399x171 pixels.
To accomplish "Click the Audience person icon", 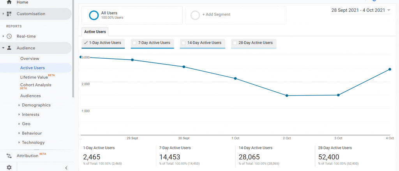I will coord(9,48).
